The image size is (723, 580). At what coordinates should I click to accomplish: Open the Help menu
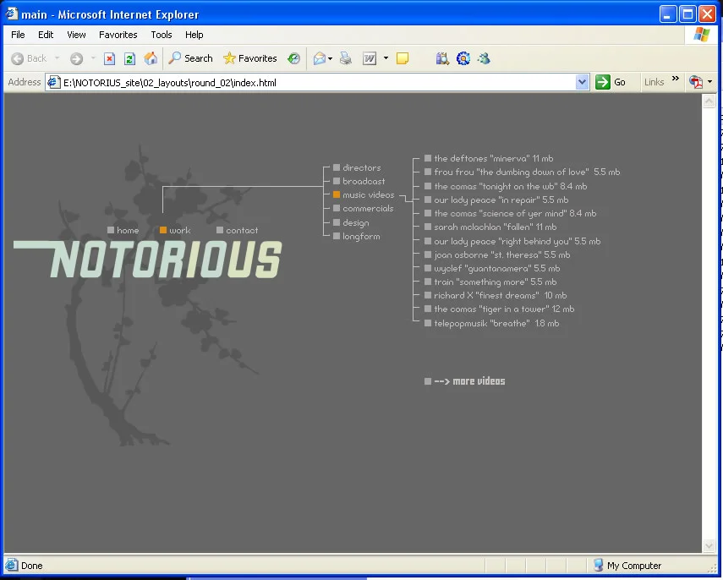[194, 35]
